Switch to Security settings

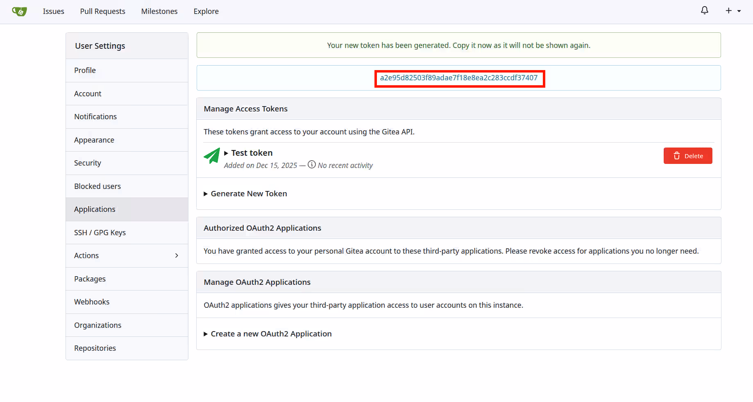coord(87,163)
